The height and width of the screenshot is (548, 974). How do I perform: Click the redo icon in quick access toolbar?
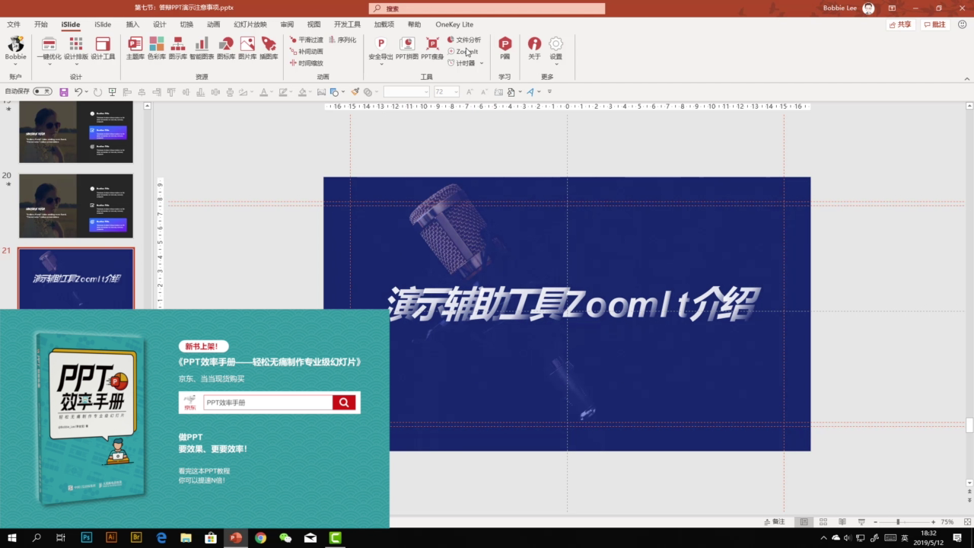pyautogui.click(x=97, y=92)
